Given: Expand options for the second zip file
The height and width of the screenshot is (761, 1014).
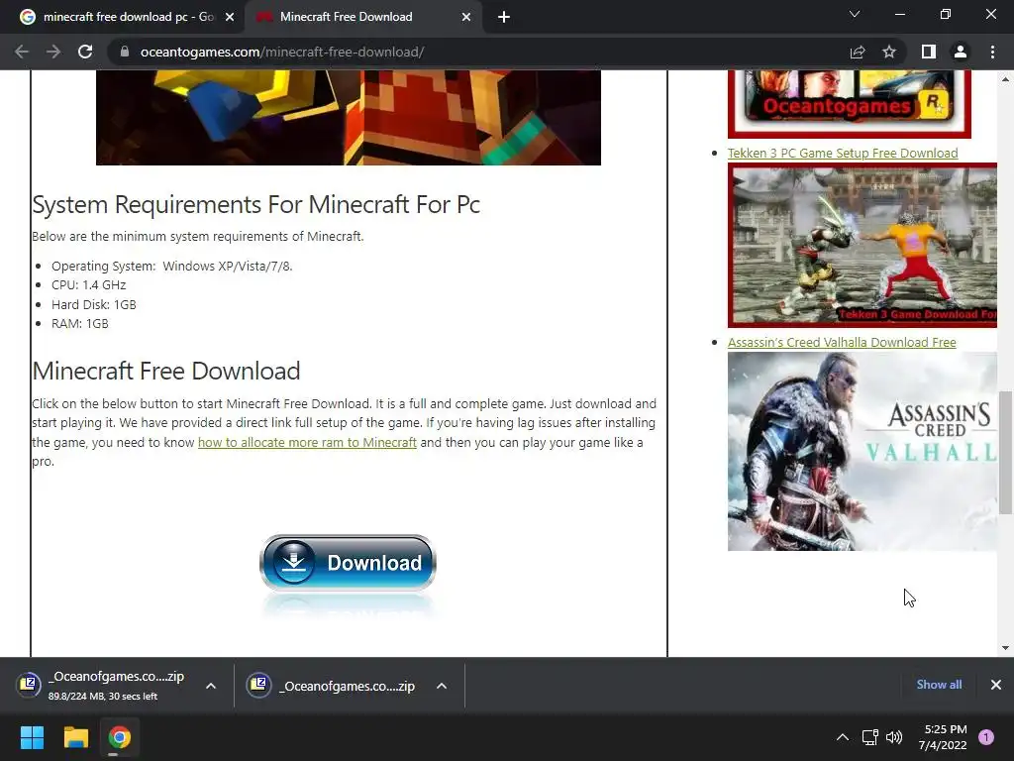Looking at the screenshot, I should click(442, 686).
